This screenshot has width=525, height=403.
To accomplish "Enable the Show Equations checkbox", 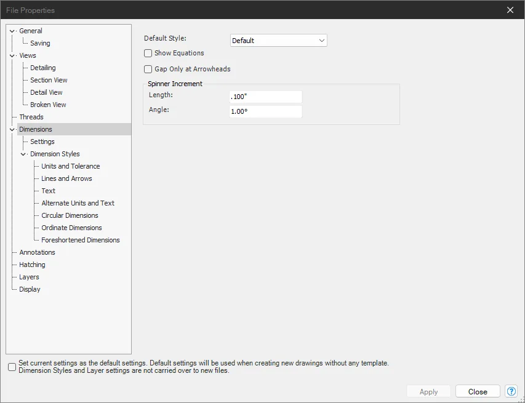I will pyautogui.click(x=148, y=53).
